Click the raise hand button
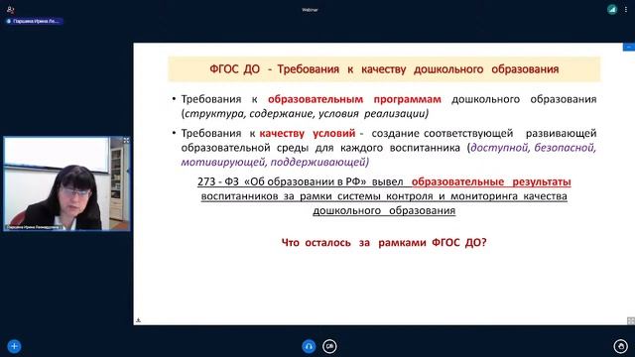635x357 pixels. [x=621, y=346]
